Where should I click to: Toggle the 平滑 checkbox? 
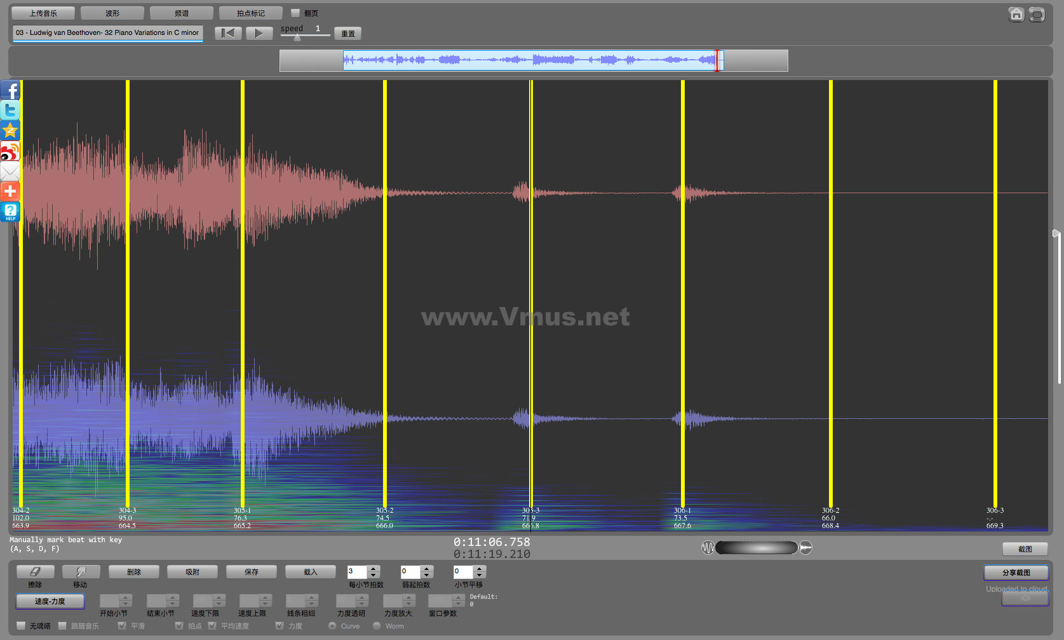[x=122, y=625]
